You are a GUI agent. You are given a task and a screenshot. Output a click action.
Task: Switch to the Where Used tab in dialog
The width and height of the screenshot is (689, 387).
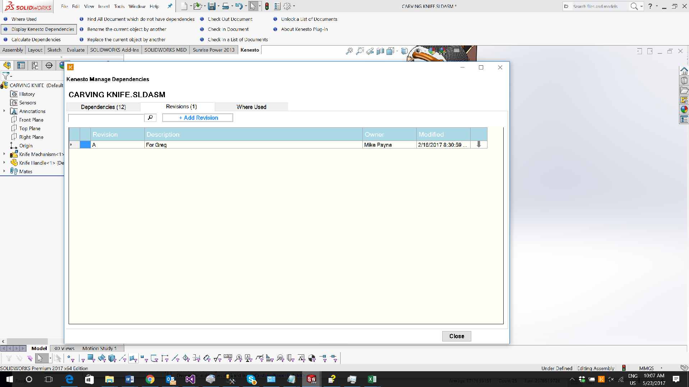pyautogui.click(x=251, y=107)
